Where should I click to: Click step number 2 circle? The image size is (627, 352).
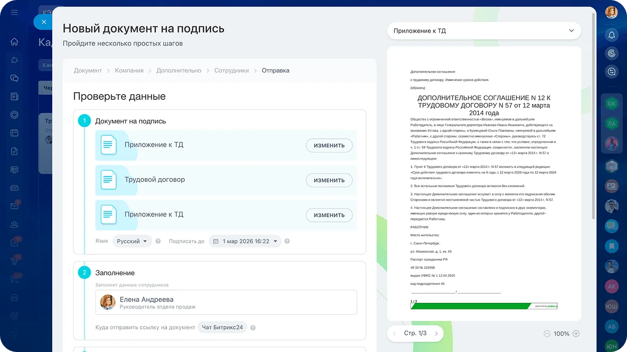84,273
